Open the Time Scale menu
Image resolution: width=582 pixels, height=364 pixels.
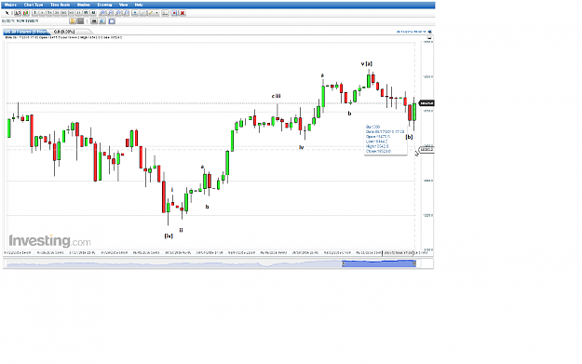[x=61, y=5]
